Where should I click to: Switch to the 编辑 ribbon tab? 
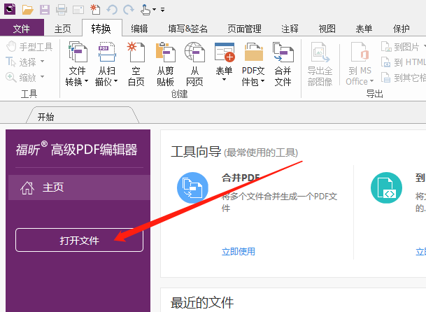pyautogui.click(x=139, y=29)
